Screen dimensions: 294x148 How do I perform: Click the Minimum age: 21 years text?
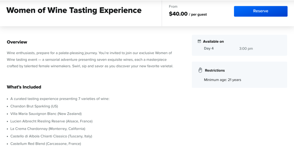(222, 80)
